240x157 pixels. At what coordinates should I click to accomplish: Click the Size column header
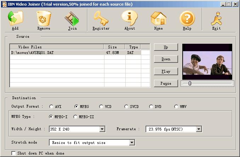pos(114,47)
